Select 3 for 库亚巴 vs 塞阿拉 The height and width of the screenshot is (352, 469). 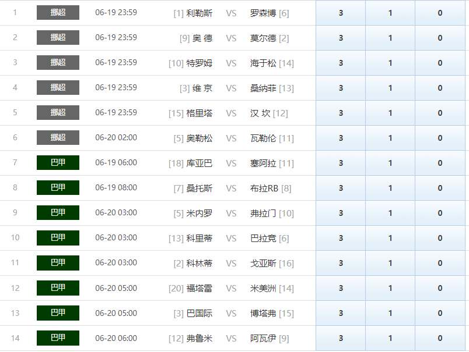coord(341,163)
